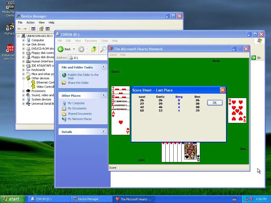Open Device Manager's Help menu

51,22
